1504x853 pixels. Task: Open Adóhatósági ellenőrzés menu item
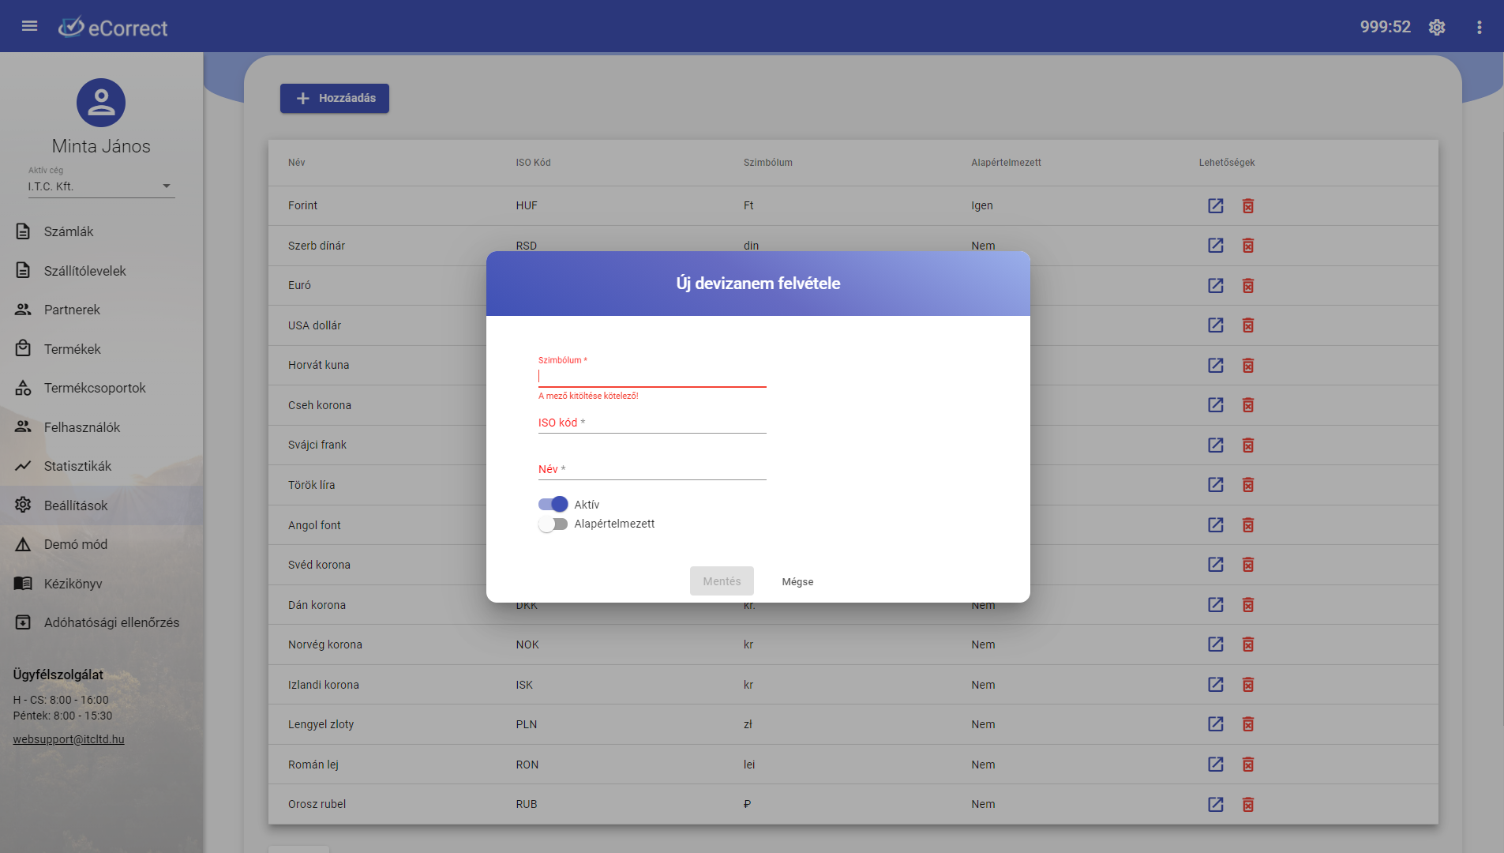[x=101, y=622]
